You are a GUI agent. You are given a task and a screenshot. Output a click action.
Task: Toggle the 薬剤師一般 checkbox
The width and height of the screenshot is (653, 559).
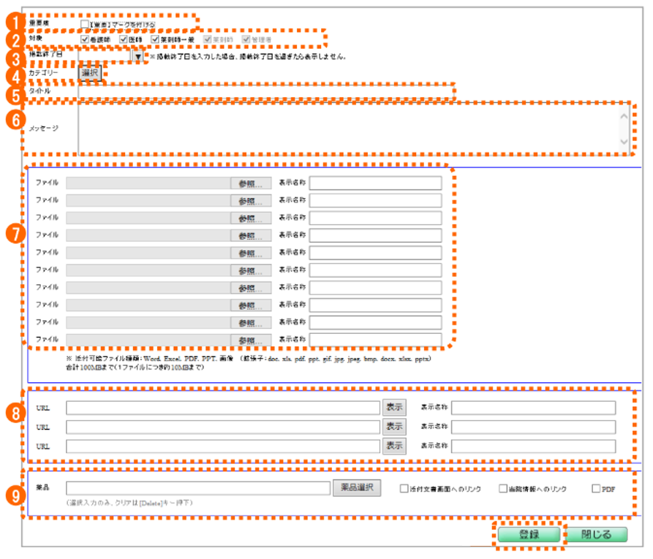(155, 39)
